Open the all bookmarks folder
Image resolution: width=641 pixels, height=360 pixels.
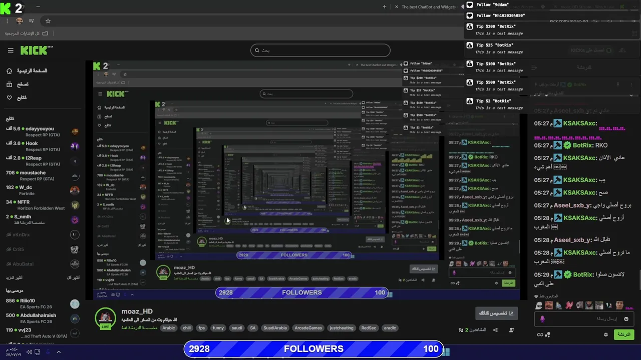coord(27,33)
